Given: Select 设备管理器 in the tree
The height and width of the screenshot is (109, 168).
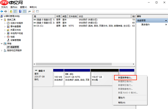Looking at the screenshot, I should click(15, 40).
